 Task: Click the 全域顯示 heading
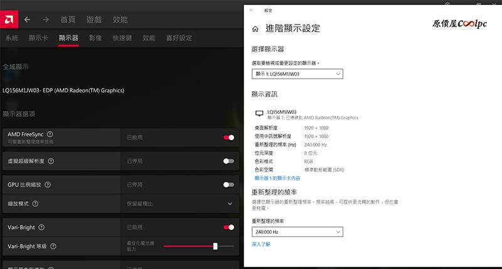coord(15,67)
